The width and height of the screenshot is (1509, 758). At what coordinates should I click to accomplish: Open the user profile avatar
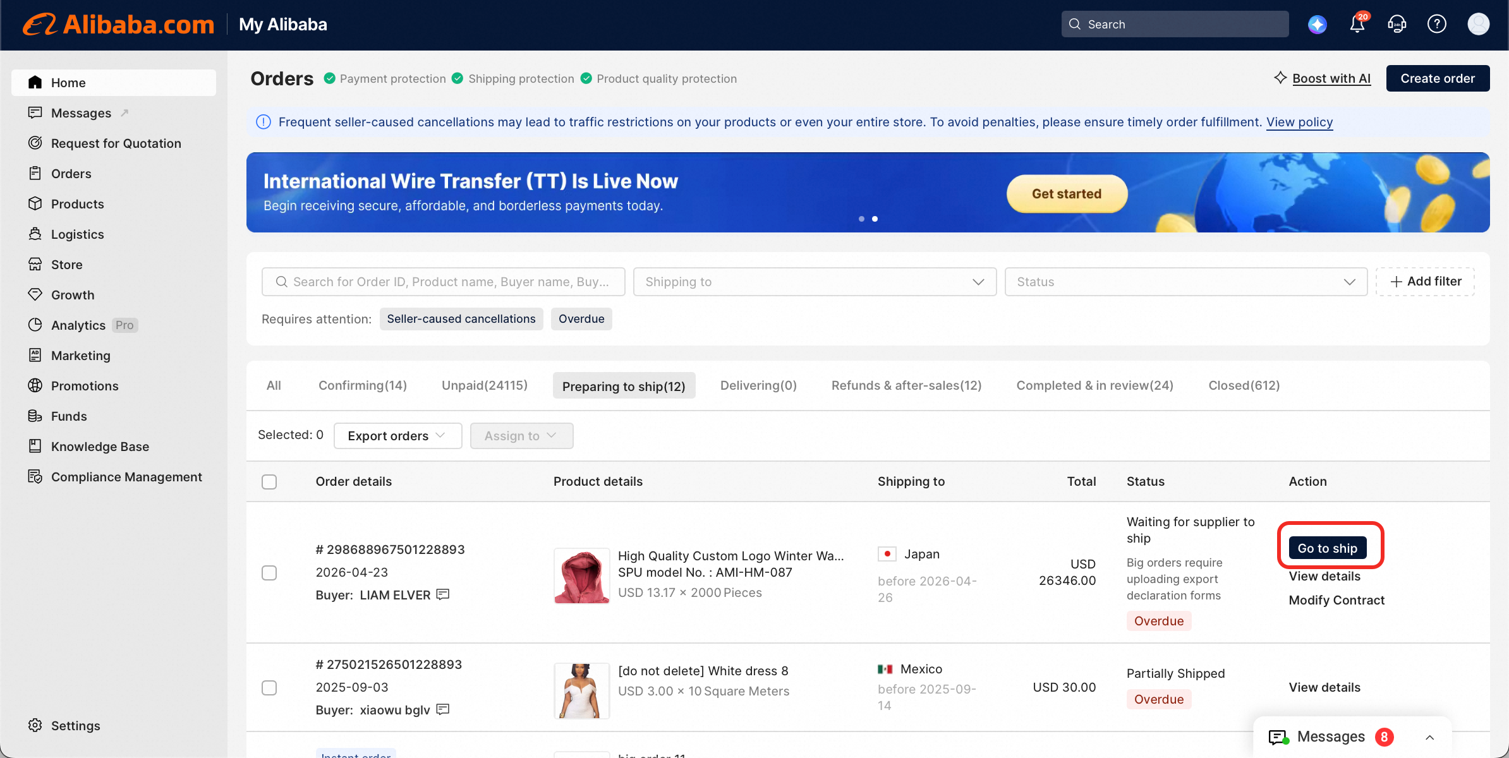(1479, 25)
